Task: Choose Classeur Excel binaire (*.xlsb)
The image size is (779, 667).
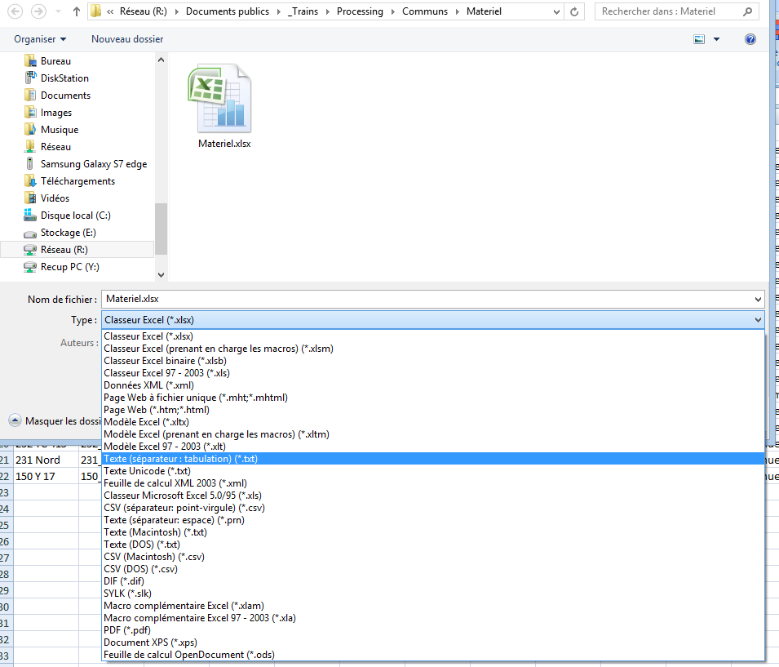Action: [x=432, y=361]
